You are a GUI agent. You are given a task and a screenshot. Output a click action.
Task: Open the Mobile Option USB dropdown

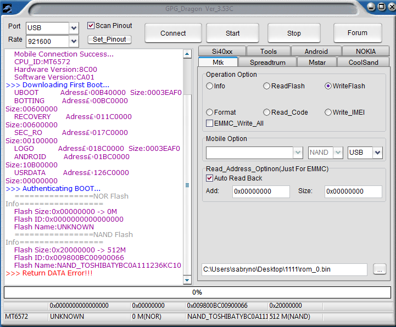pos(377,153)
